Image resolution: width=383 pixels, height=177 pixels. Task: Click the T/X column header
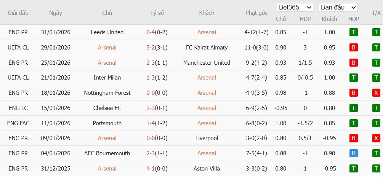(x=376, y=13)
